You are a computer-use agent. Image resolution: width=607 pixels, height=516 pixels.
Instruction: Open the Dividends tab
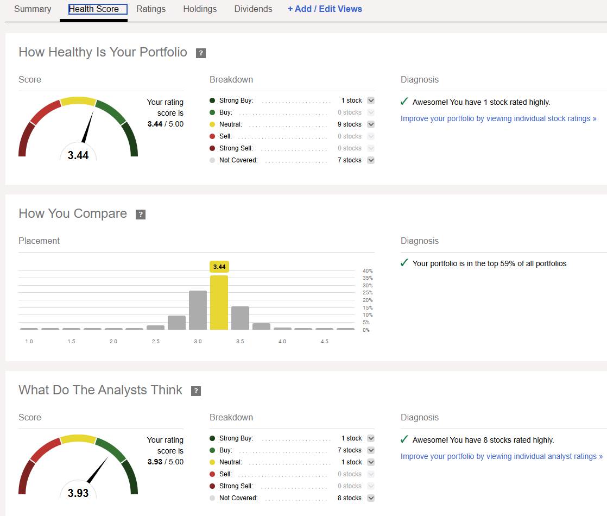point(253,9)
